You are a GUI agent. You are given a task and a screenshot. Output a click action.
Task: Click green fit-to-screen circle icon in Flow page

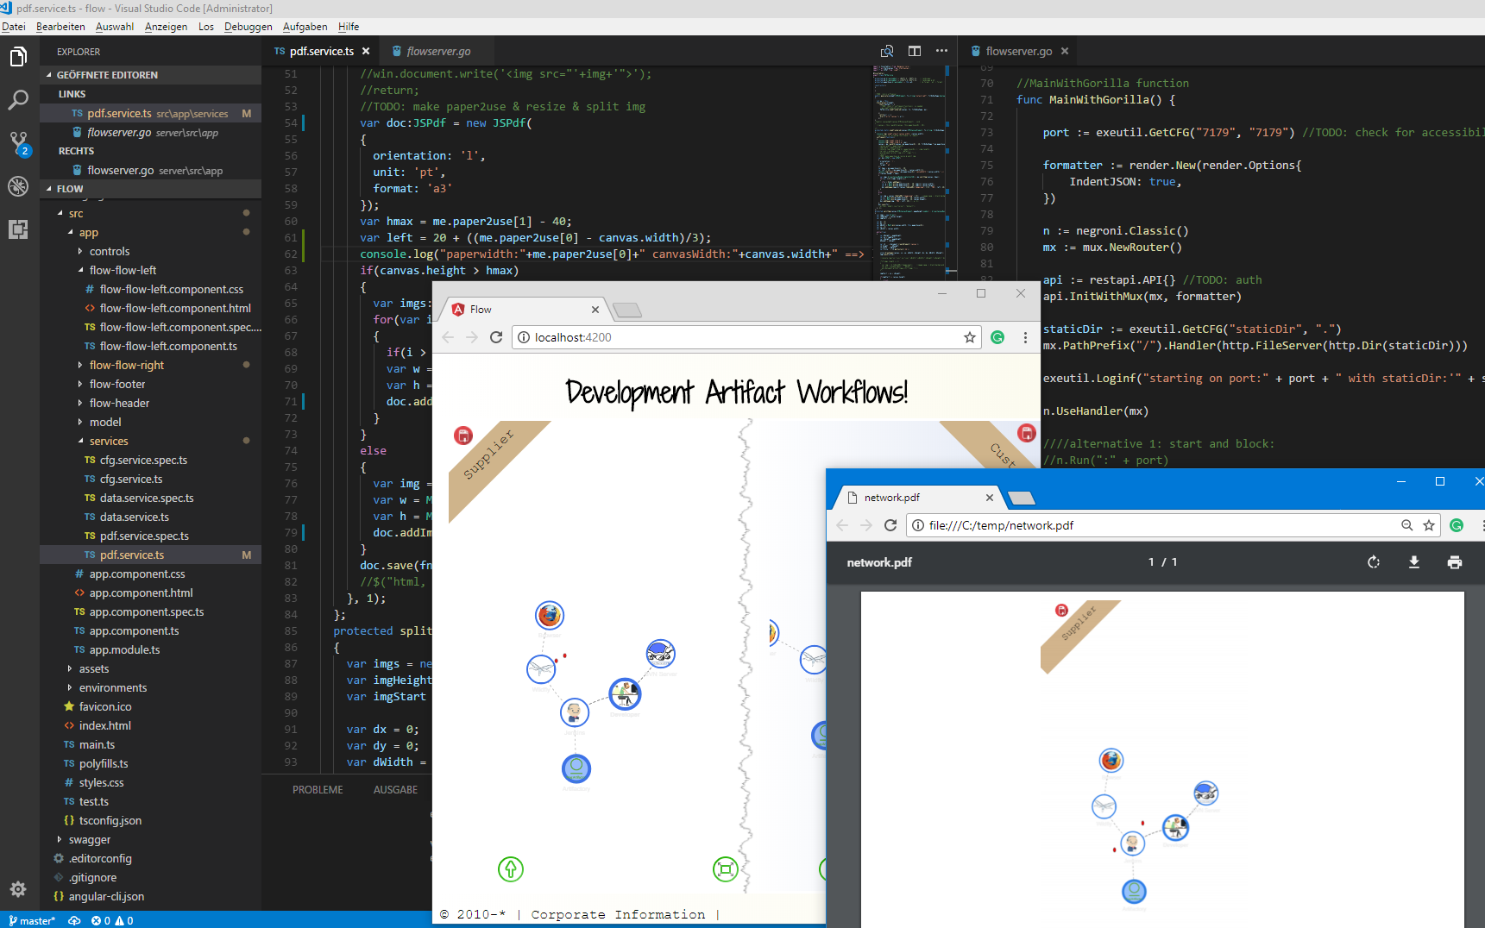click(726, 869)
